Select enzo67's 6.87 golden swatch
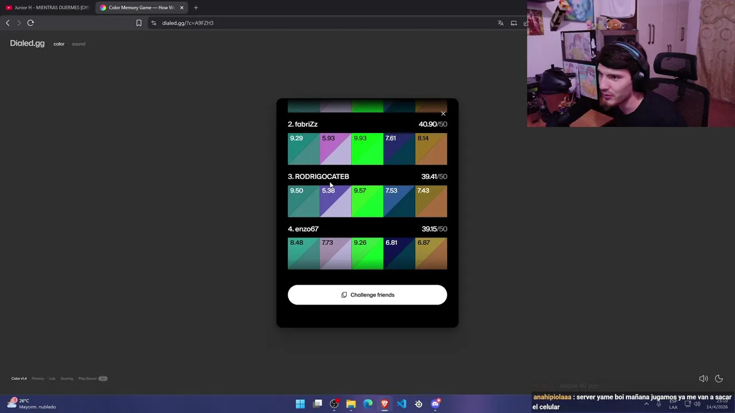Screen dimensions: 735x413 pyautogui.click(x=431, y=254)
